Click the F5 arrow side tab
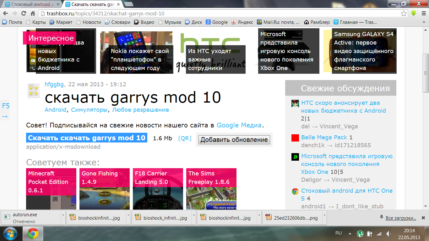The image size is (429, 241). 5,111
